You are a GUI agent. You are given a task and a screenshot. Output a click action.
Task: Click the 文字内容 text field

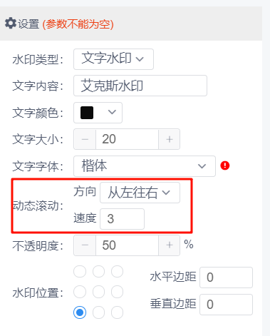click(140, 86)
